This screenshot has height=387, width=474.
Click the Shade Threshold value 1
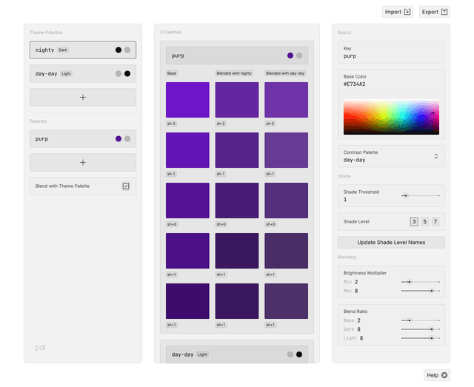345,199
